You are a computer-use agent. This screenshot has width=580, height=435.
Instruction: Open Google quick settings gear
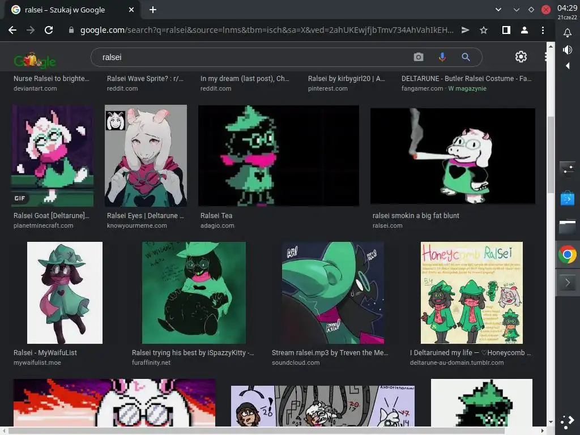coord(521,57)
